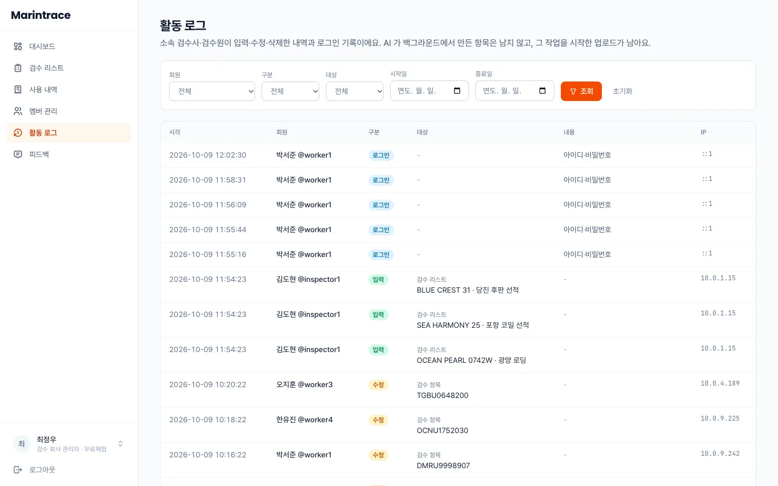Click the 조회 search button

(x=581, y=91)
